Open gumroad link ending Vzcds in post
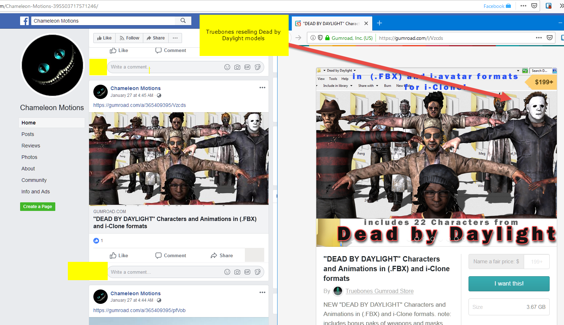 (x=140, y=105)
